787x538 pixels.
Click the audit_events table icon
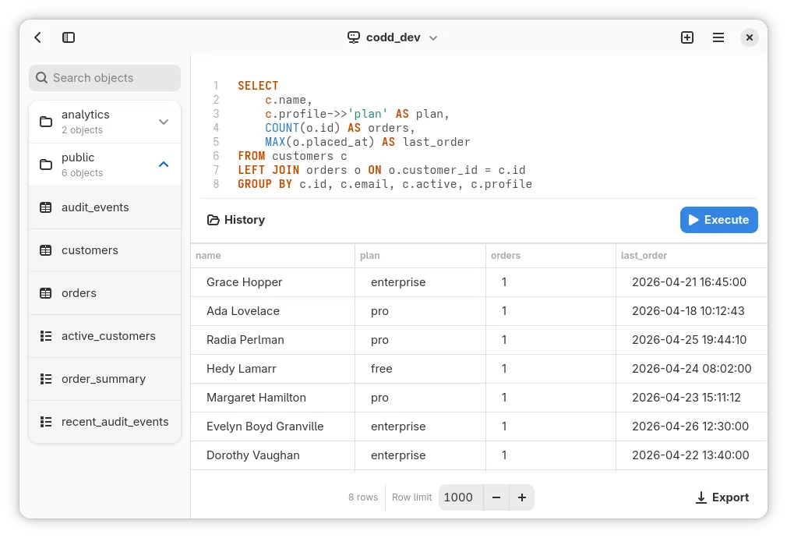click(x=46, y=207)
